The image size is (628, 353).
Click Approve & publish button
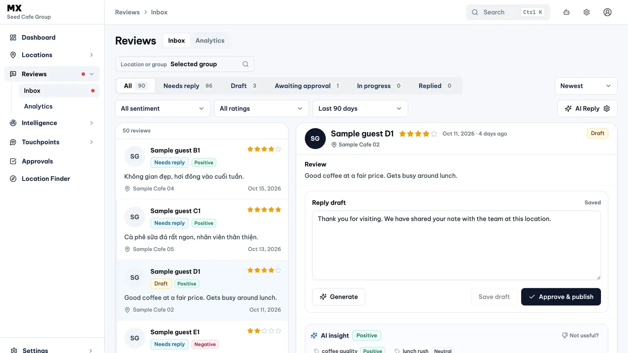pyautogui.click(x=561, y=297)
